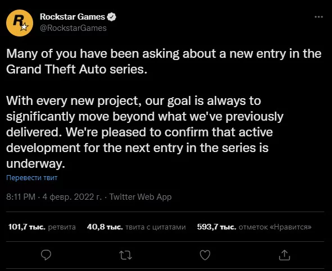The width and height of the screenshot is (332, 271).
Task: Open the Rockstar Games profile avatar
Action: (20, 23)
